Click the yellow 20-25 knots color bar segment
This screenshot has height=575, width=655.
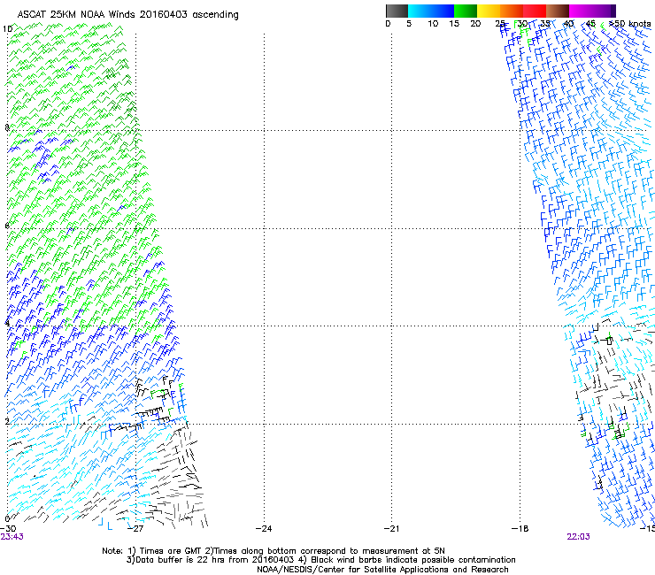(489, 11)
